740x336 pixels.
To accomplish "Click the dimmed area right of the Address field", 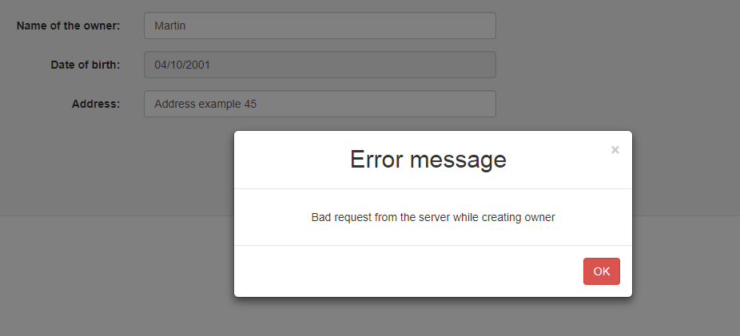I will pyautogui.click(x=615, y=104).
